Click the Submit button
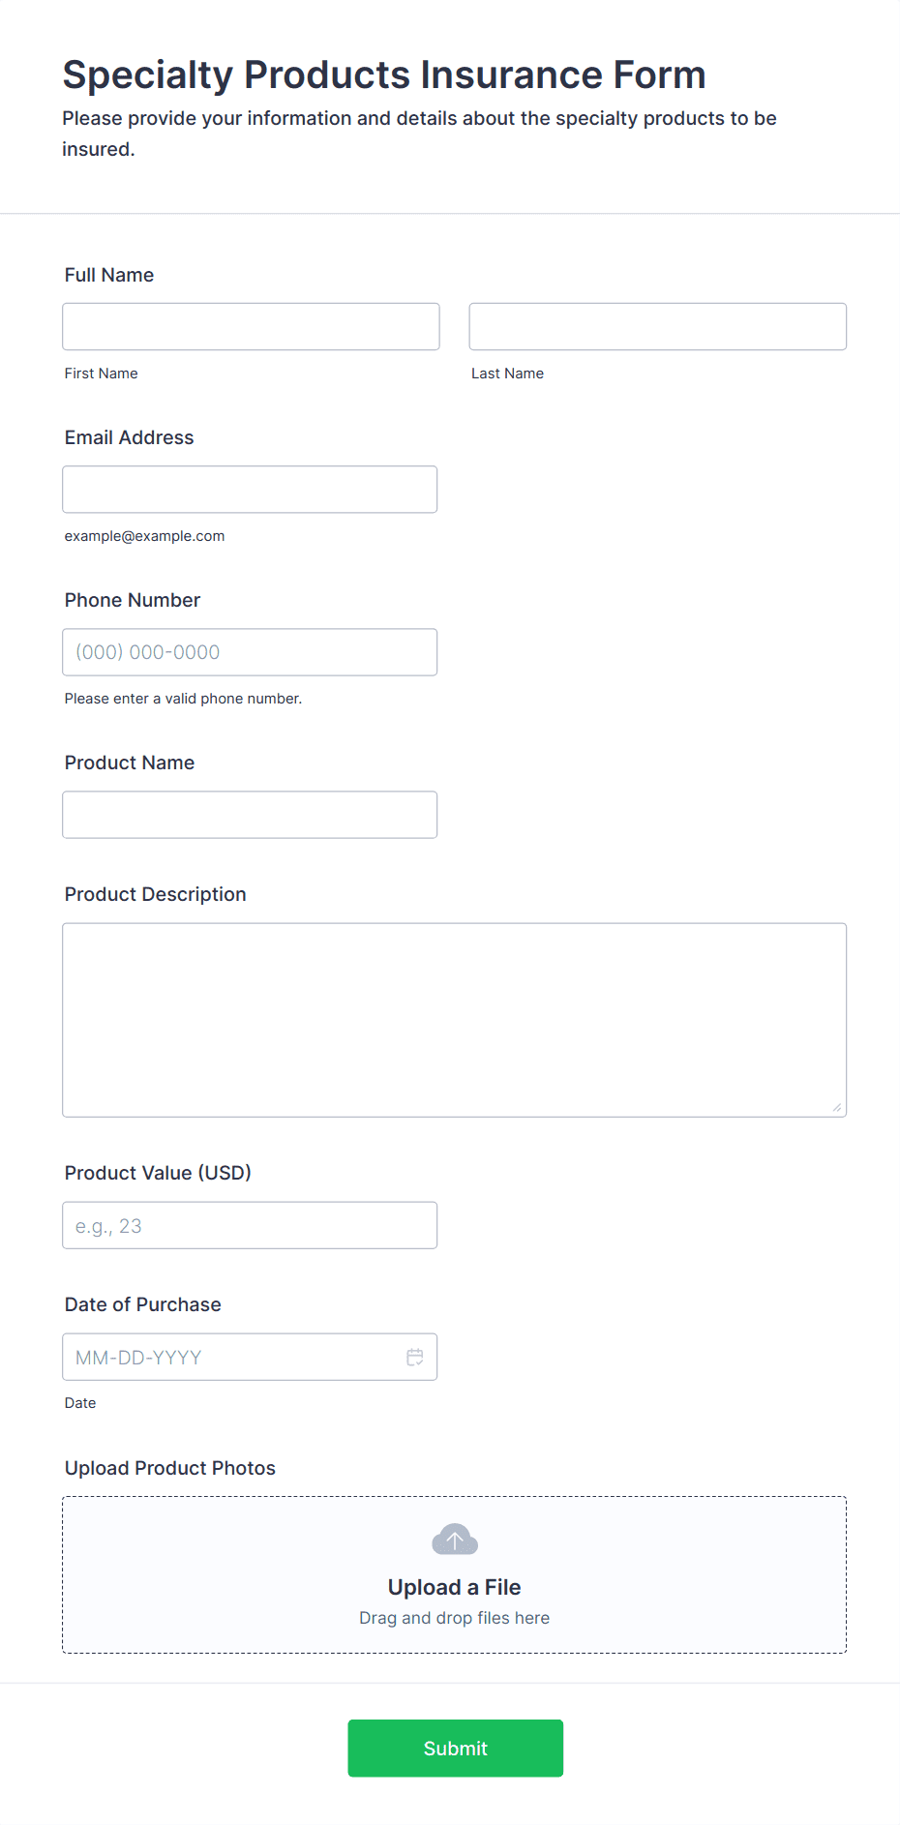The width and height of the screenshot is (900, 1825). click(x=455, y=1748)
